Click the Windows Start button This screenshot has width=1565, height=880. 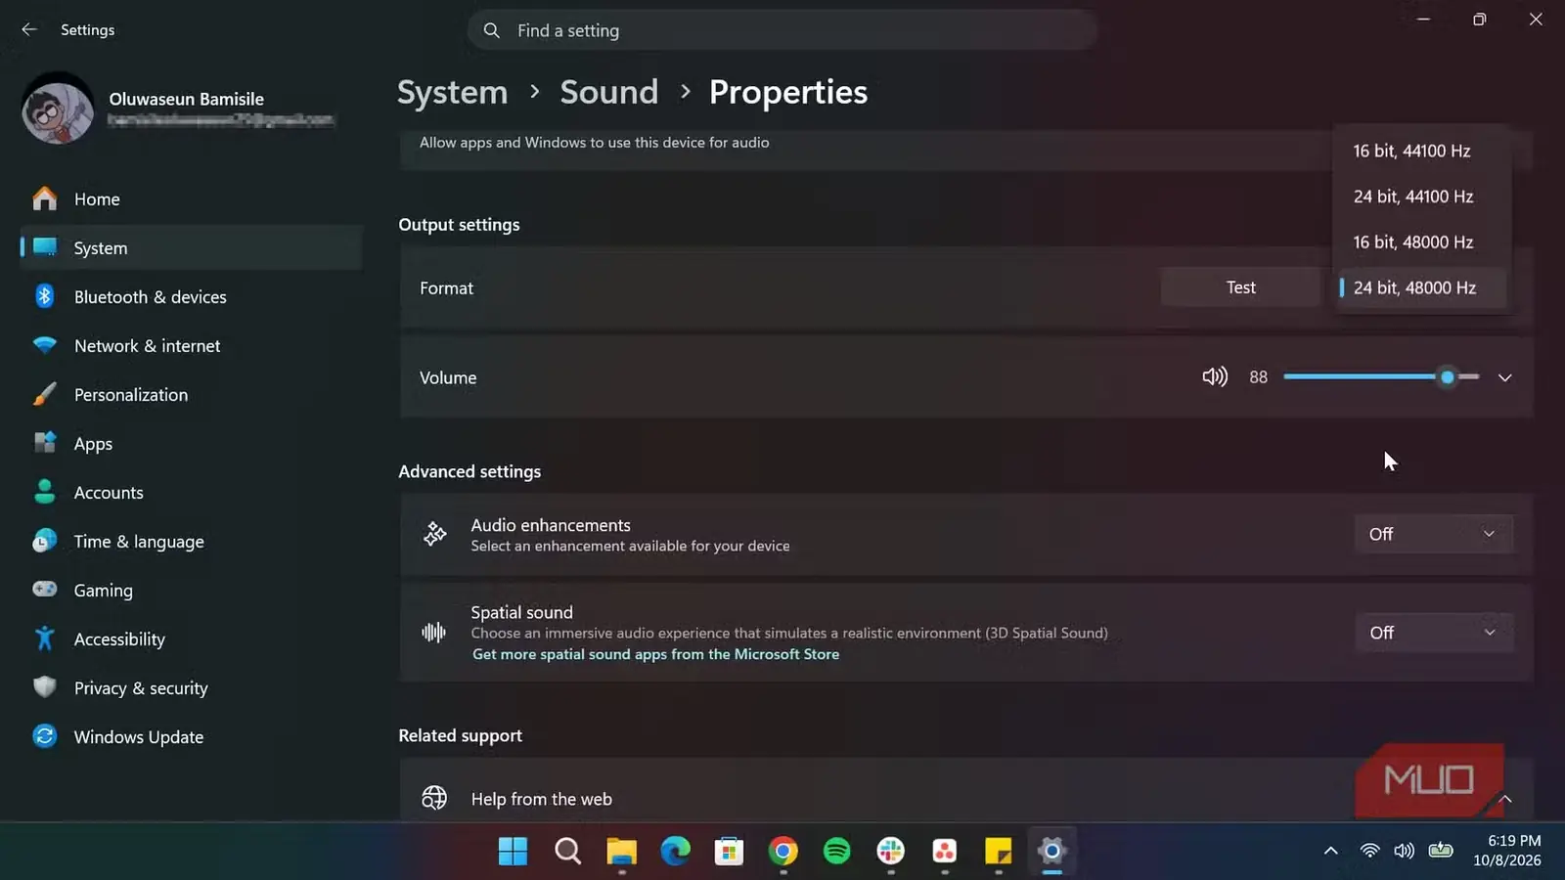point(513,852)
